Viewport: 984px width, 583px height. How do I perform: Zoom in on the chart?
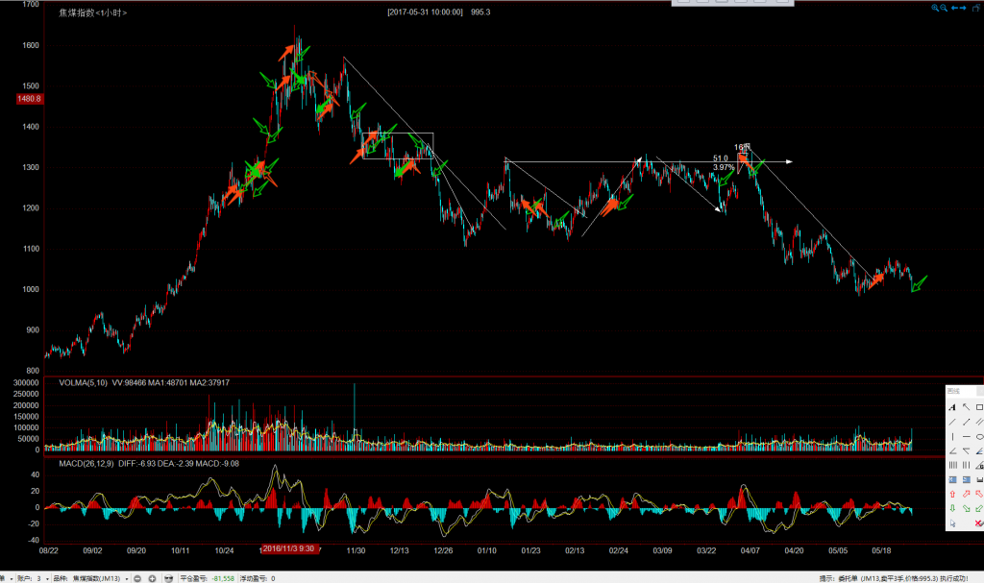(x=935, y=8)
